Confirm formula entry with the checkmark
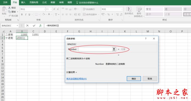 pos(34,26)
